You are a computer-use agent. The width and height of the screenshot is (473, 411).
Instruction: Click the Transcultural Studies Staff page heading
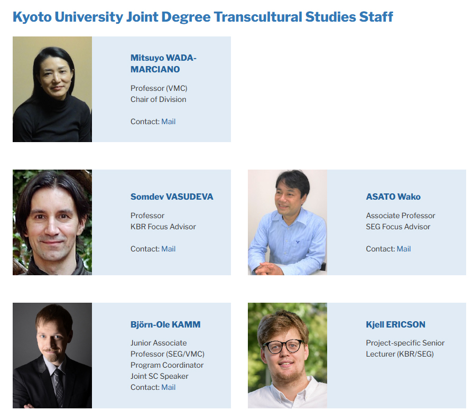202,17
